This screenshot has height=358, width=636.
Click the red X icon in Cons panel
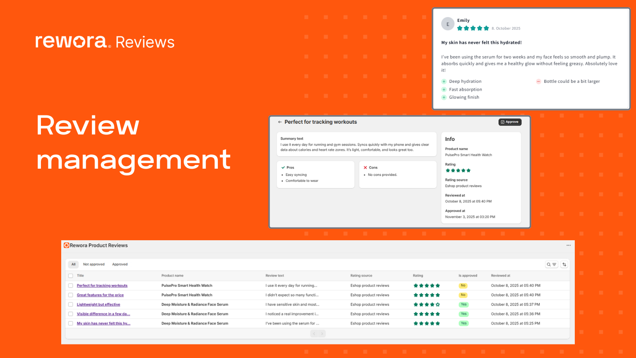[x=365, y=167]
